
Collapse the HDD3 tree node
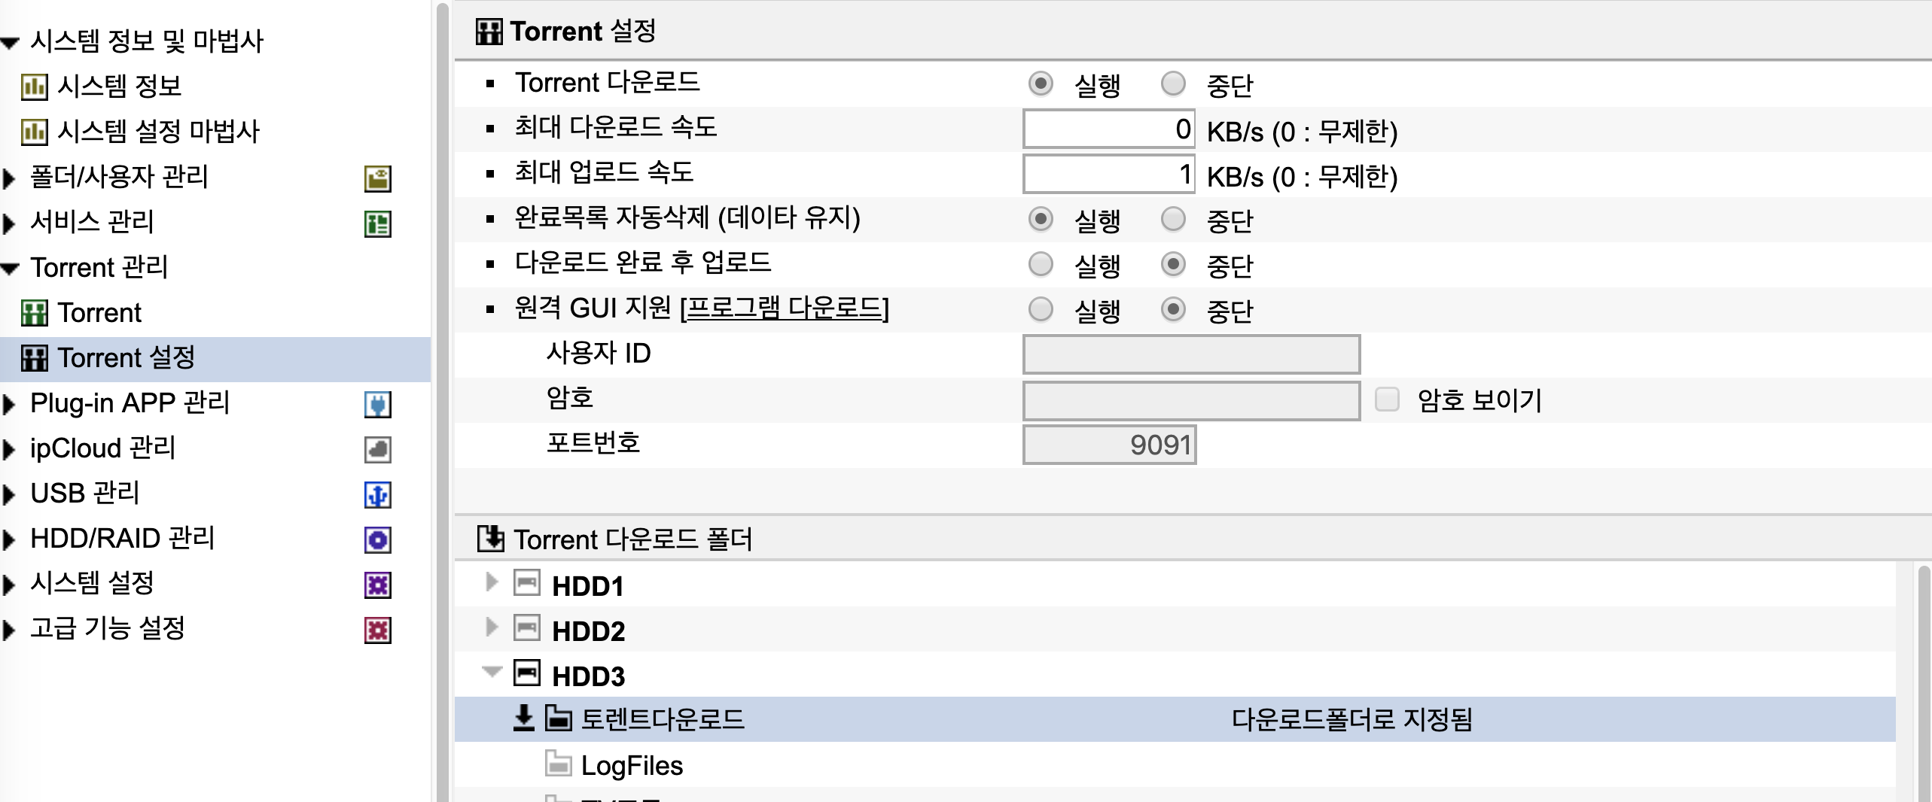pos(492,671)
